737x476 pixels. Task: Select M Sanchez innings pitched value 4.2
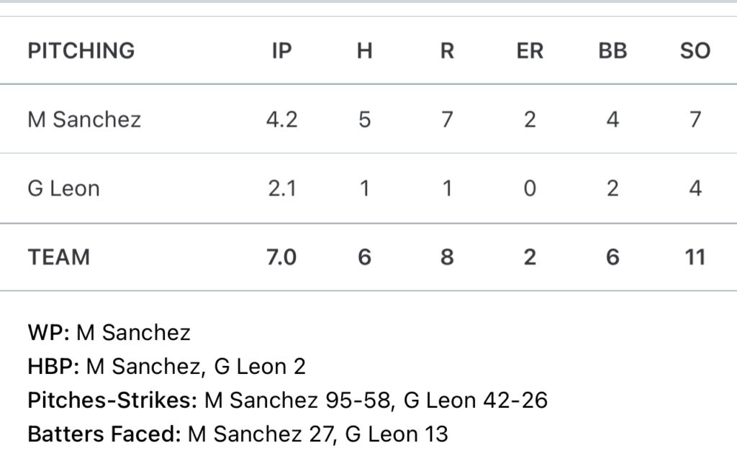click(281, 119)
